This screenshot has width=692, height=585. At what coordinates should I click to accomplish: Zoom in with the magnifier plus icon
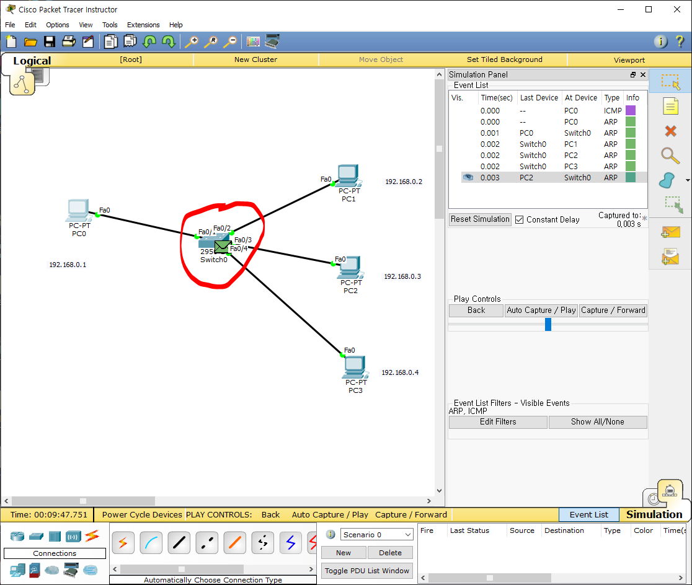click(x=191, y=42)
